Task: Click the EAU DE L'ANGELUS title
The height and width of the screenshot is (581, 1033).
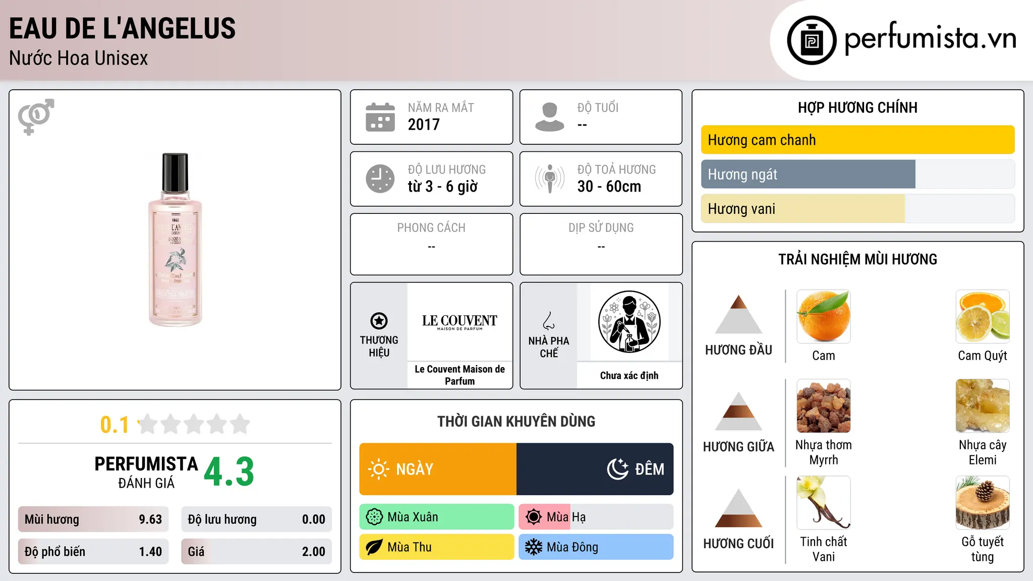Action: 123,28
